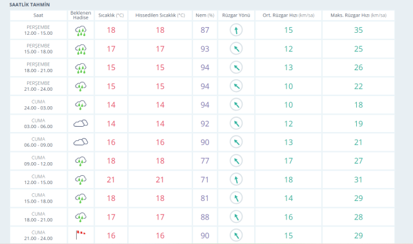
Task: Click the CUMA 21.00 - 24.00 time cell
Action: [x=38, y=236]
